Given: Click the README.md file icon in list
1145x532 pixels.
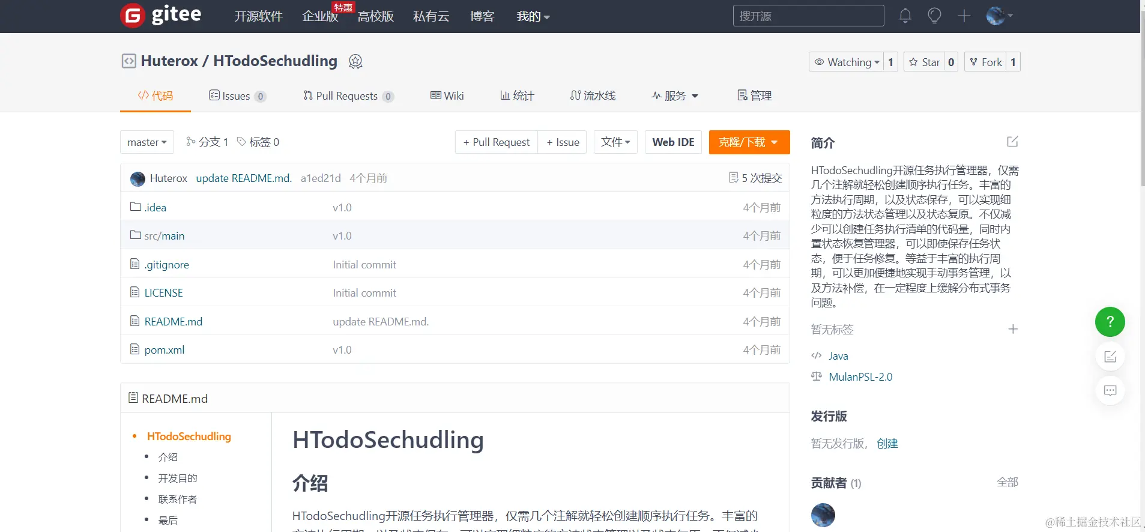Looking at the screenshot, I should point(135,321).
